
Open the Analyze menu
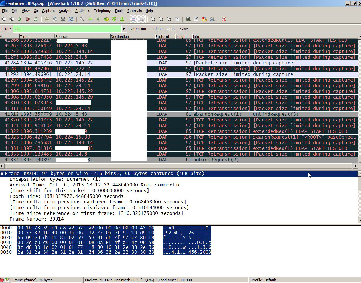tap(65, 11)
